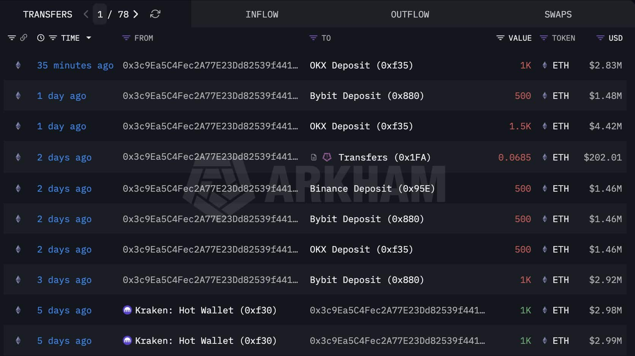Click the clock icon beside TIME

tap(41, 38)
